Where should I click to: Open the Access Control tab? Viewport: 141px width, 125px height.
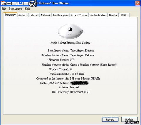(79, 15)
